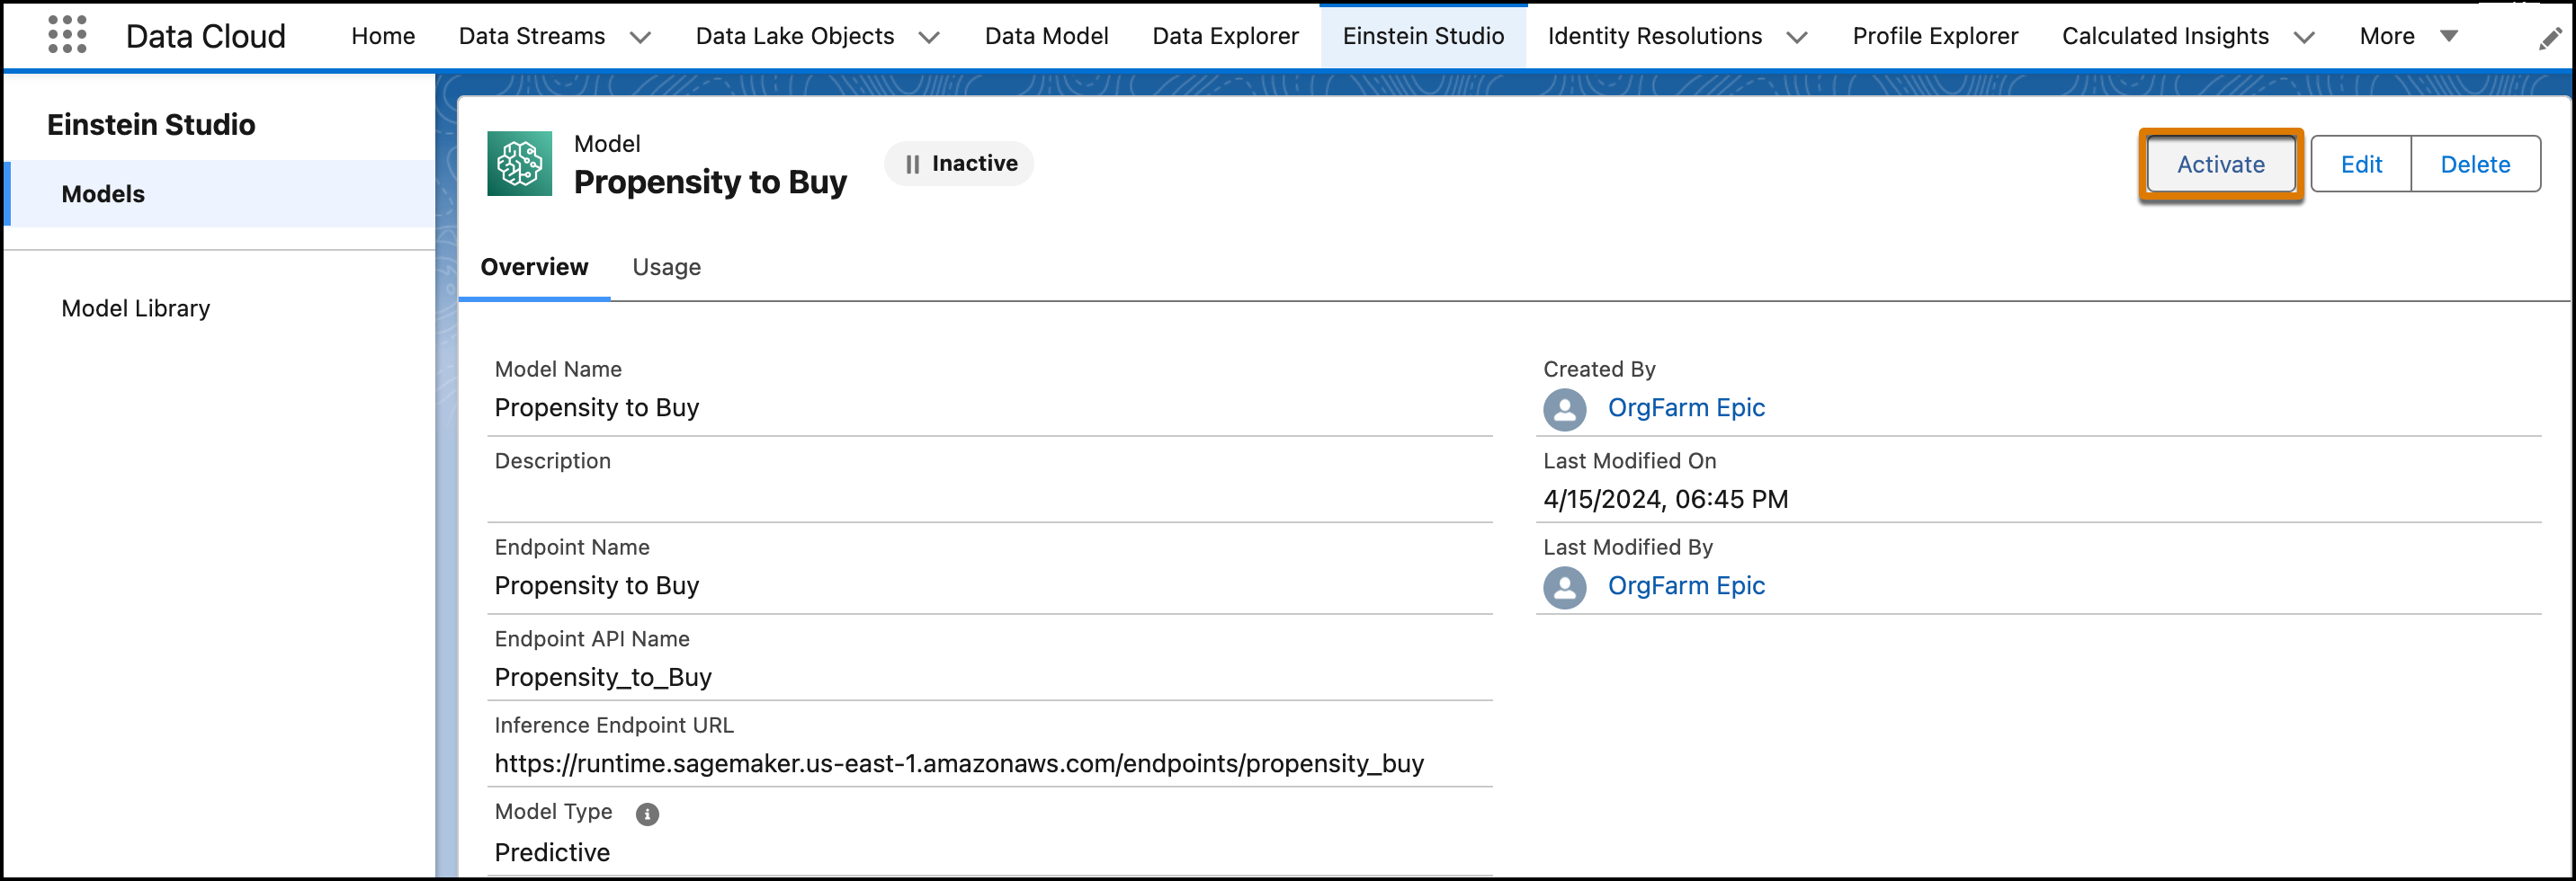Click the Inference Endpoint URL label
This screenshot has height=881, width=2576.
click(x=614, y=726)
